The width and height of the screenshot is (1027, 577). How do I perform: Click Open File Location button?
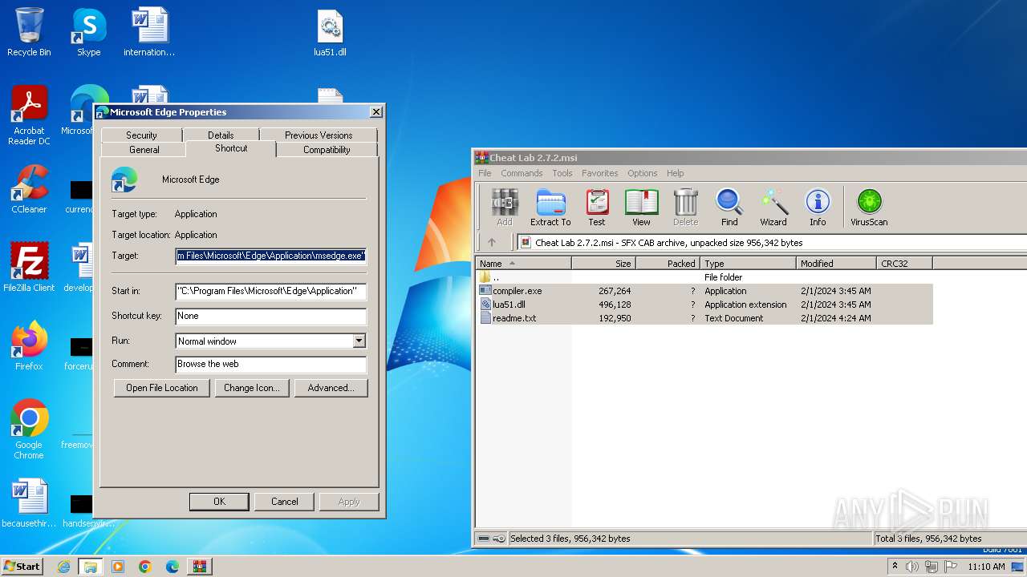click(x=162, y=388)
